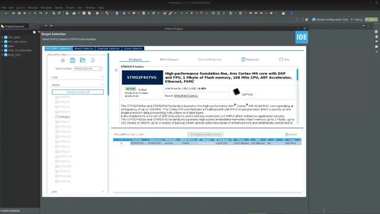The height and width of the screenshot is (214, 380).
Task: Open the Help menu
Action: tap(101, 8)
